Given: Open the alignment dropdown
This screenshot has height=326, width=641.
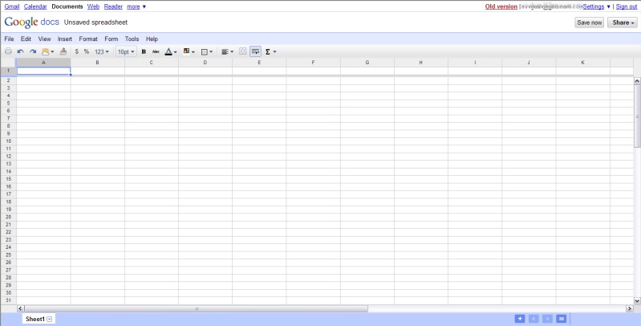Looking at the screenshot, I should click(x=227, y=51).
